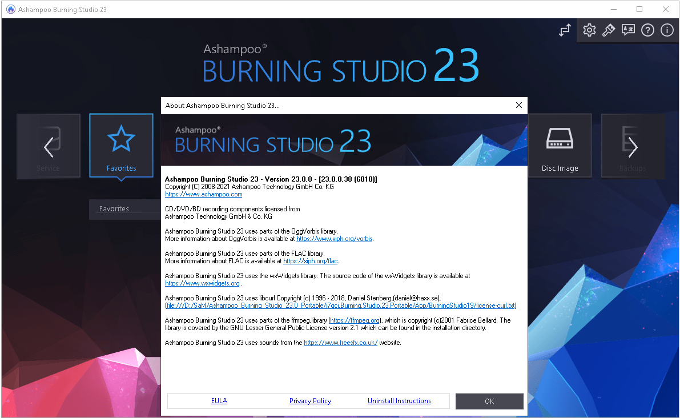Click the info icon in top toolbar
This screenshot has height=418, width=680.
[667, 30]
